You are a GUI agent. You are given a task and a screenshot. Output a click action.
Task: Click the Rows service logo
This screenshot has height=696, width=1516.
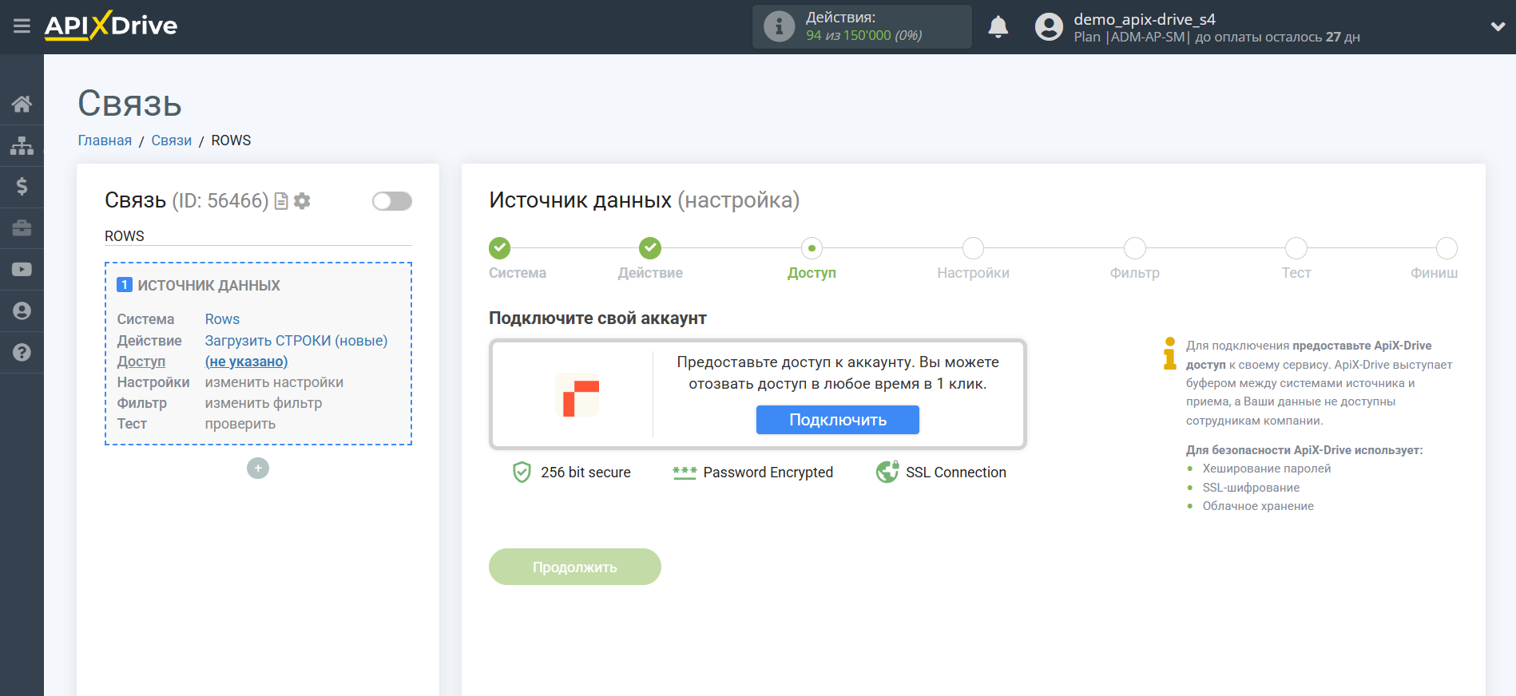577,395
